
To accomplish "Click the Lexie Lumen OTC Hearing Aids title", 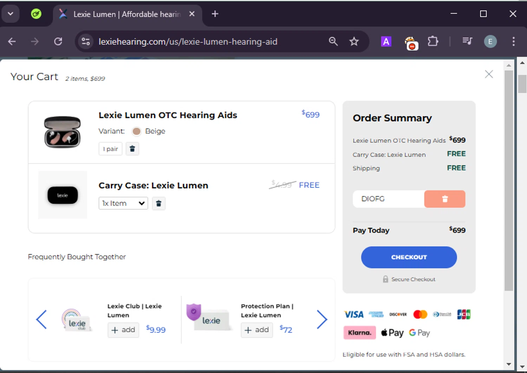I will point(168,115).
